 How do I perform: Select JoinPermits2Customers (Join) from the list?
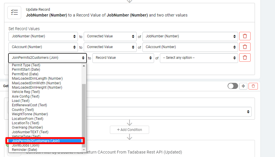pos(36,141)
